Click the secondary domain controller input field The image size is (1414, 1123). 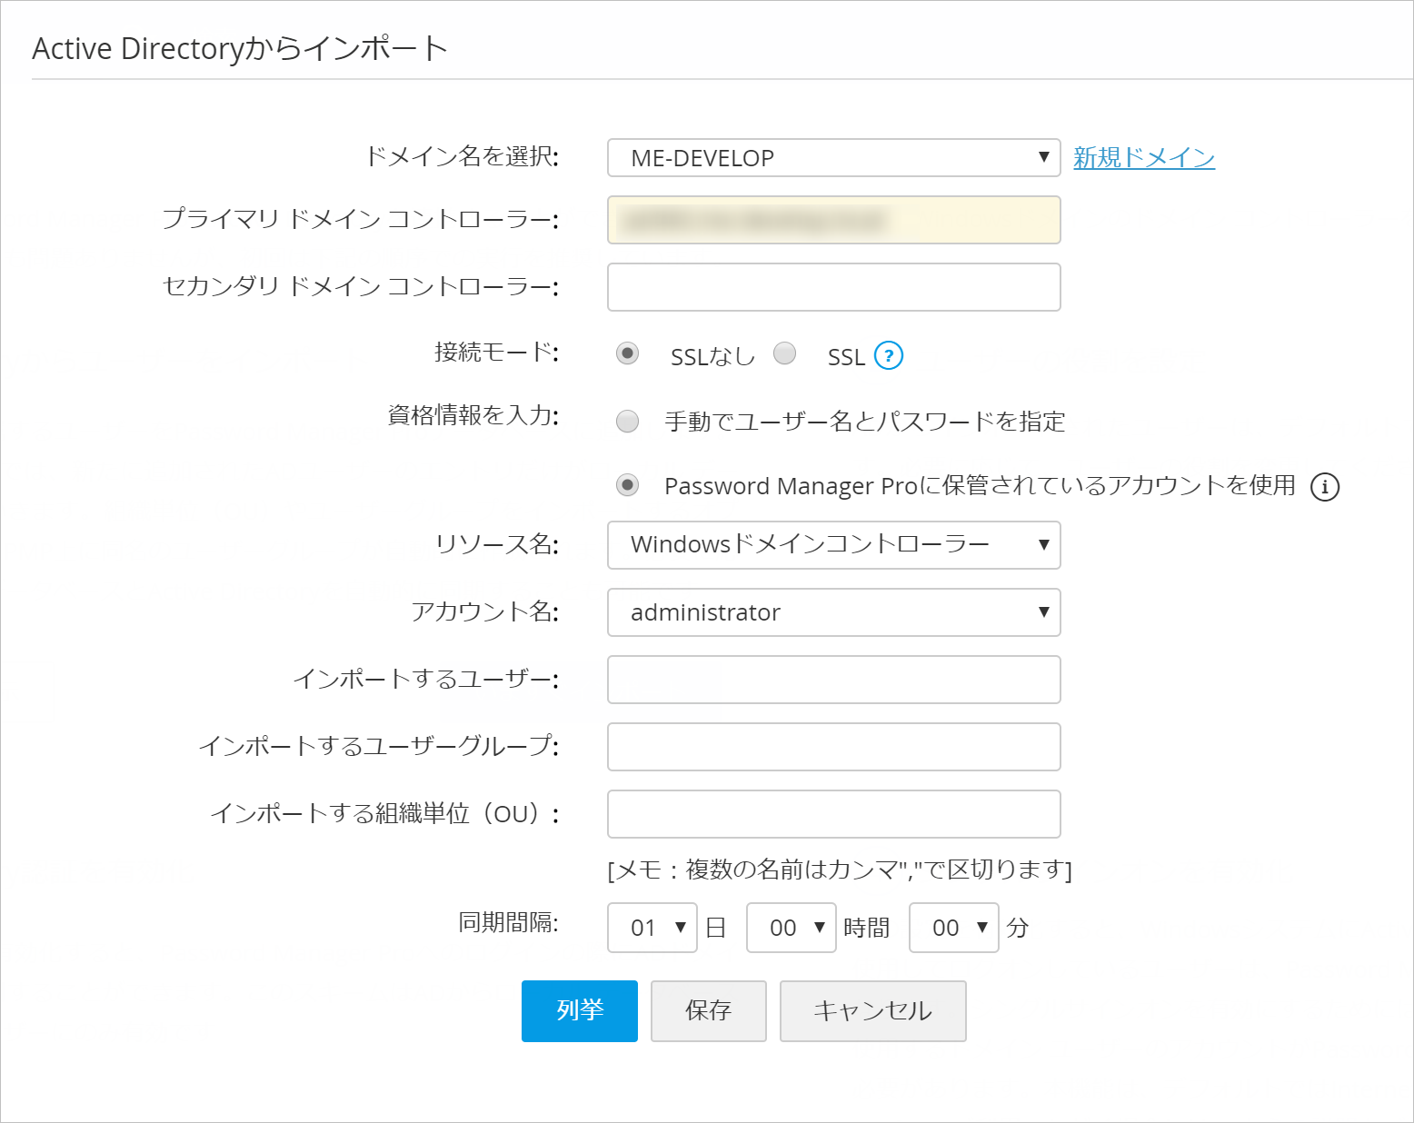833,287
